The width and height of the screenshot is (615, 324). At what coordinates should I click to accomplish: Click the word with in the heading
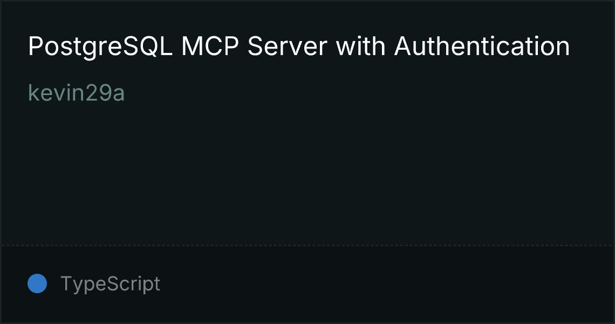click(x=360, y=46)
